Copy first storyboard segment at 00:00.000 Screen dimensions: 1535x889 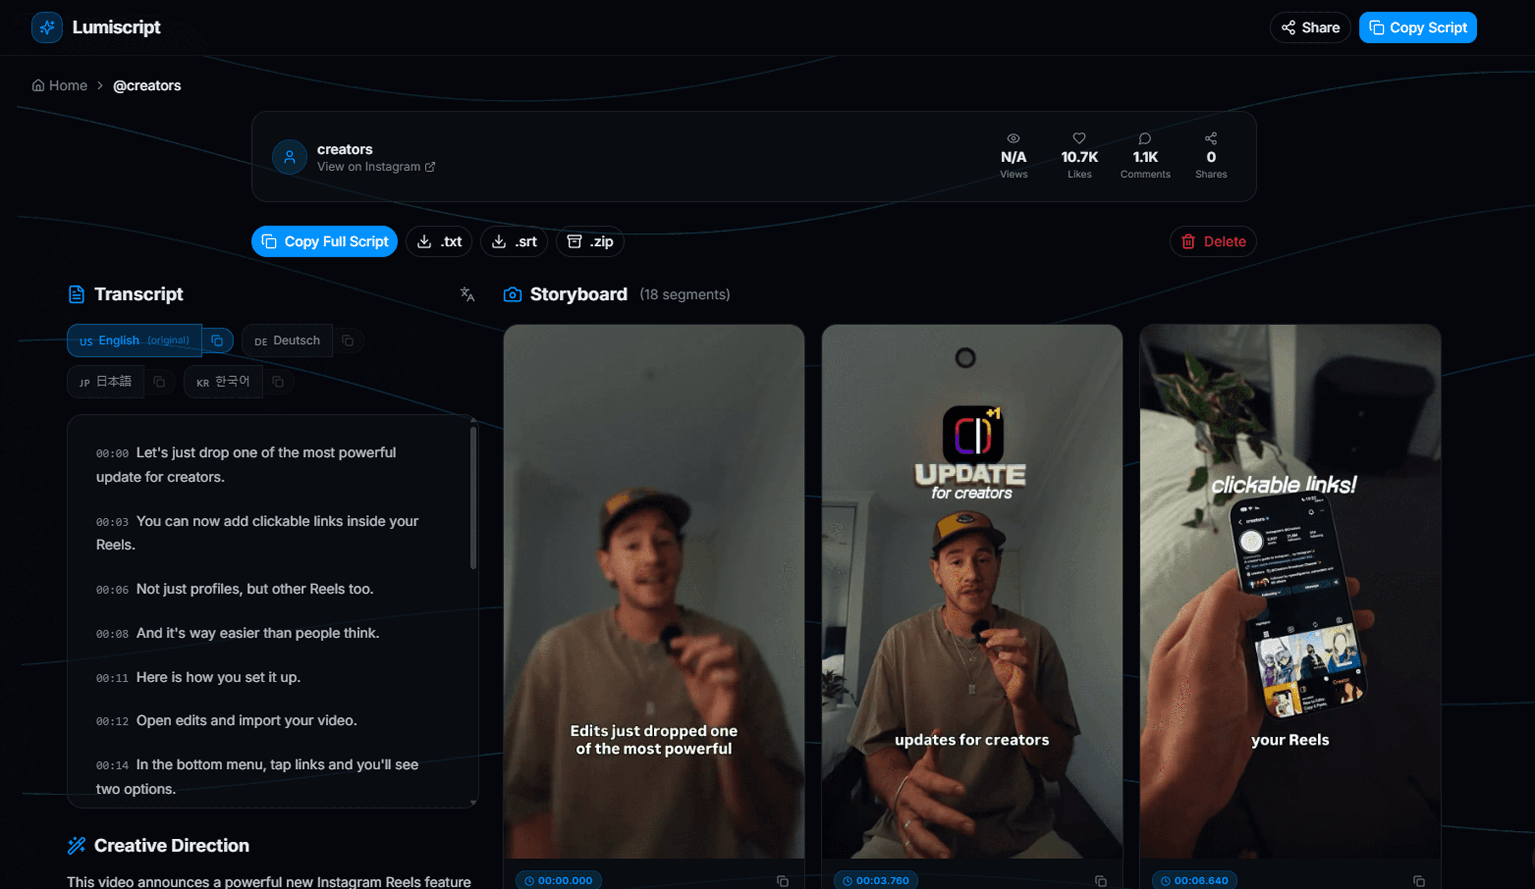[x=783, y=881]
